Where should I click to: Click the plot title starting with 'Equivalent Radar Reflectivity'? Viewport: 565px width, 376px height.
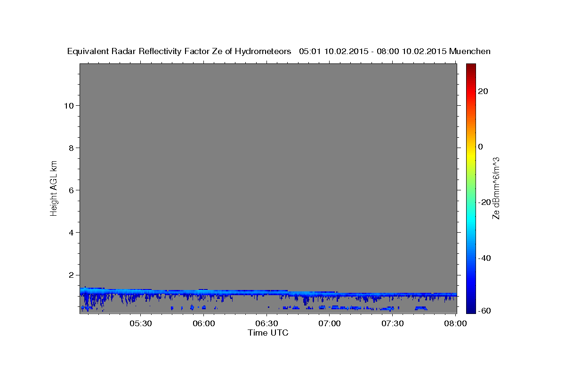pos(279,51)
